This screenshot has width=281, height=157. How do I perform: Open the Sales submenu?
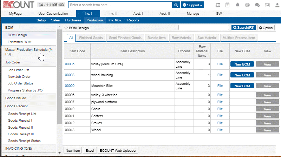[55, 20]
